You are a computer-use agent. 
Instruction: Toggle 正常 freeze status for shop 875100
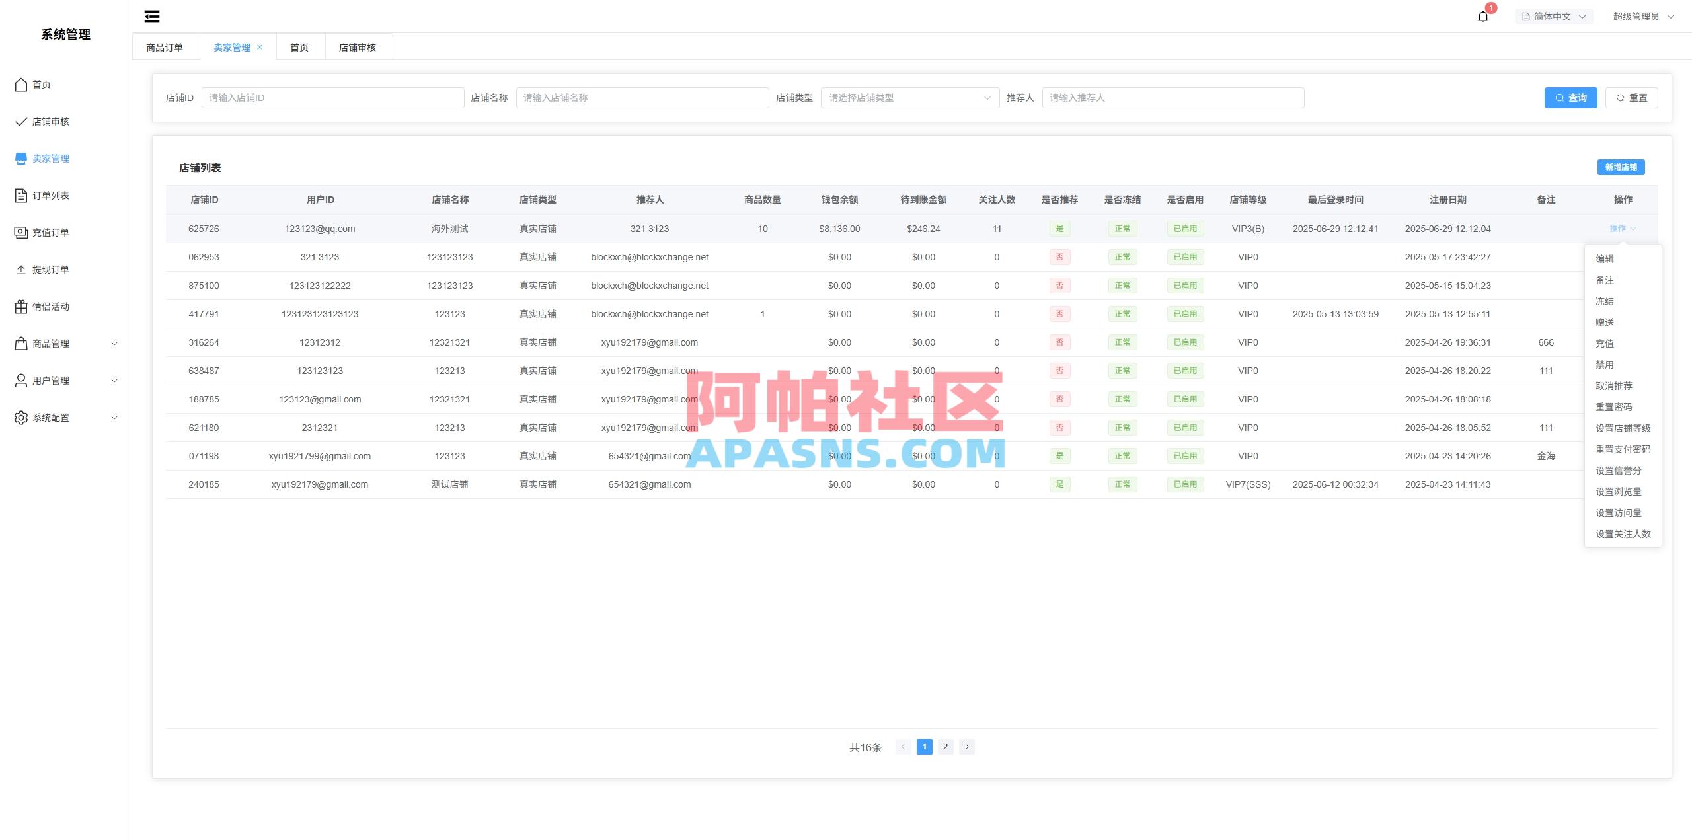point(1123,286)
